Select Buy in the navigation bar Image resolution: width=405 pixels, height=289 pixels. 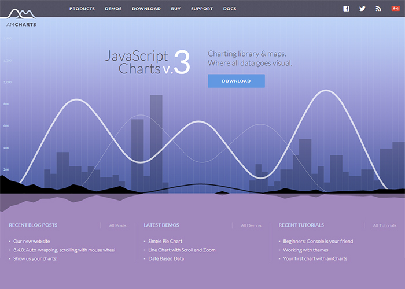point(176,9)
